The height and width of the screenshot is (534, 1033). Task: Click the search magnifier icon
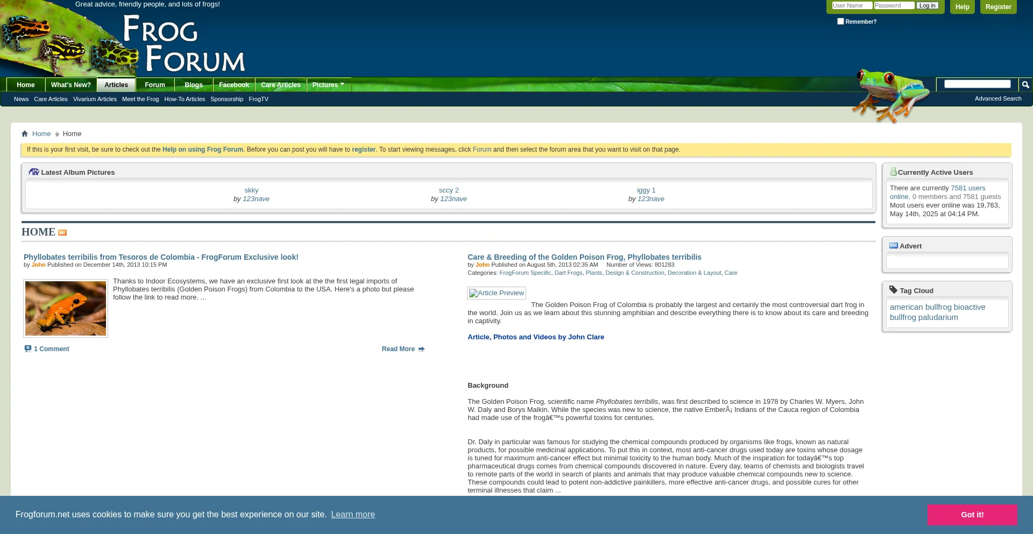tap(1025, 85)
